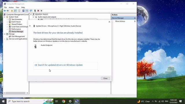Select Disk Management in the tree
Viewport: 185px width, 104px height.
[18, 36]
